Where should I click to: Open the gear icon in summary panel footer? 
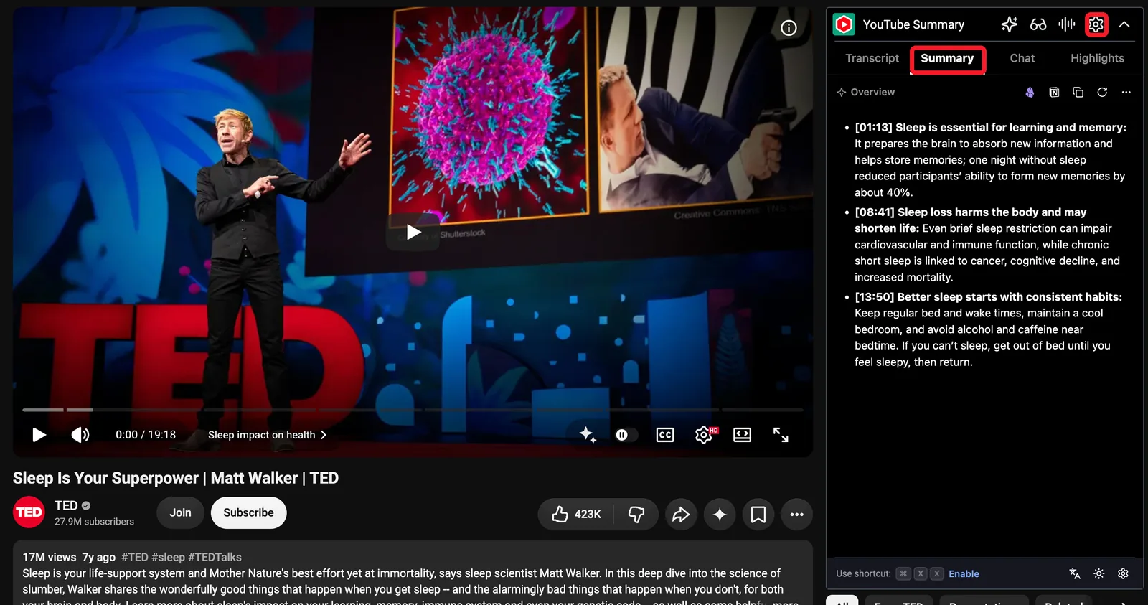[1123, 573]
